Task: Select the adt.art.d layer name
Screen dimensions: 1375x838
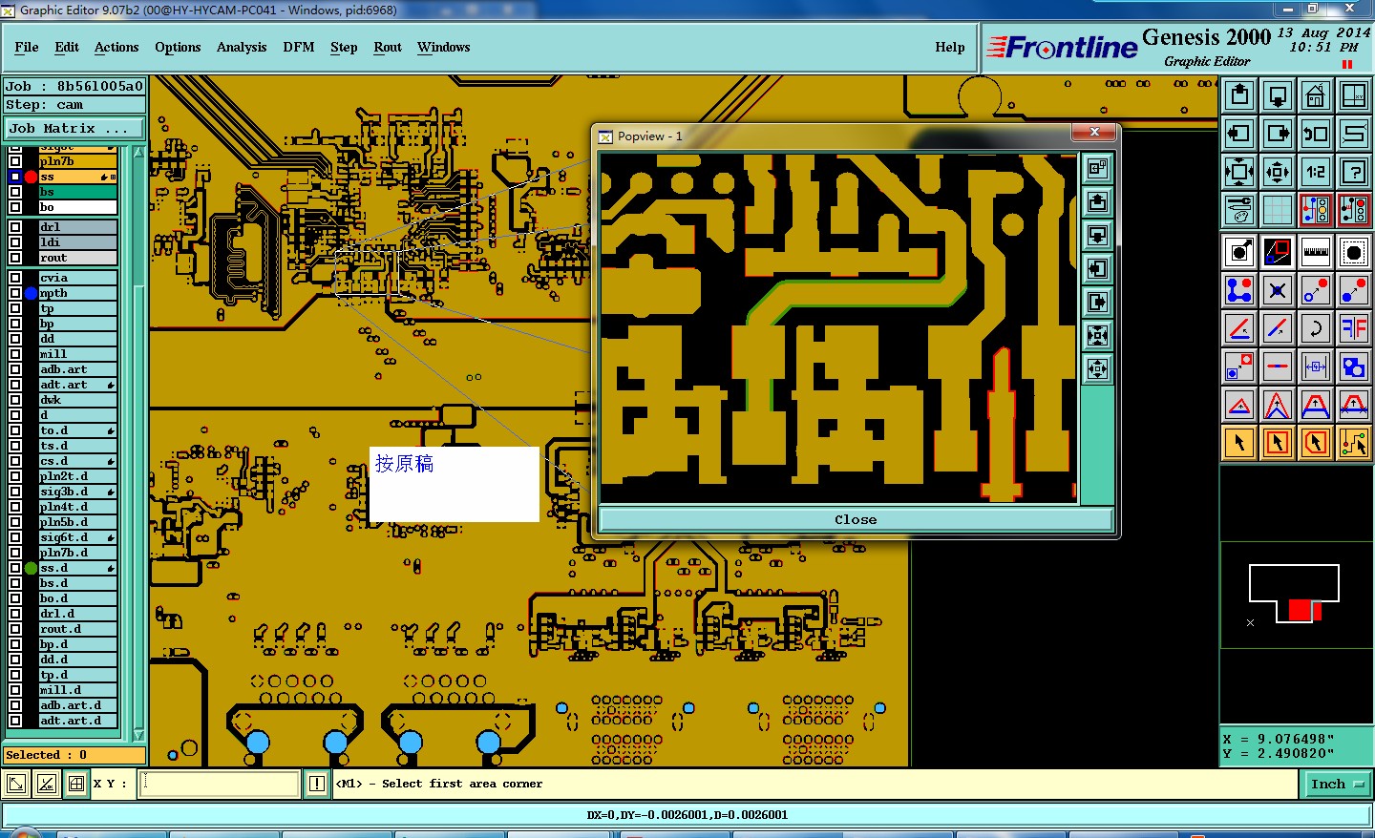Action: (x=77, y=721)
